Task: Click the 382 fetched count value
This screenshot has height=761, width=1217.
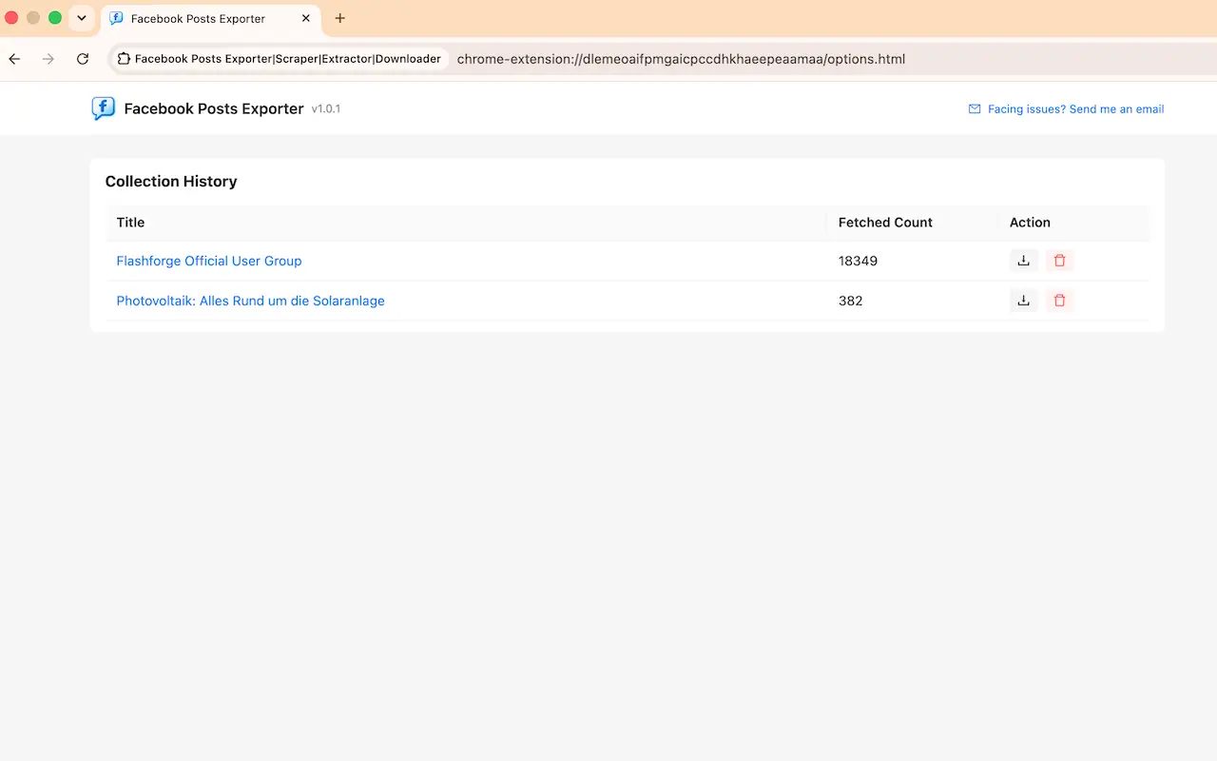Action: tap(850, 301)
